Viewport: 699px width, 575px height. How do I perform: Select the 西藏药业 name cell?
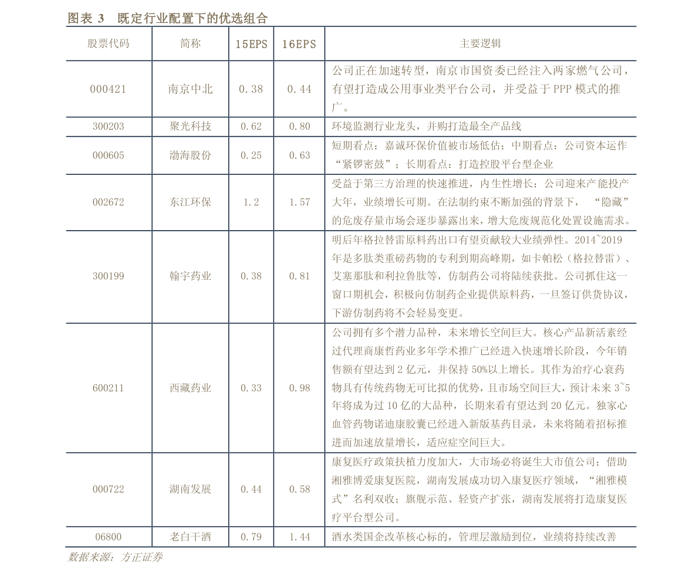190,388
